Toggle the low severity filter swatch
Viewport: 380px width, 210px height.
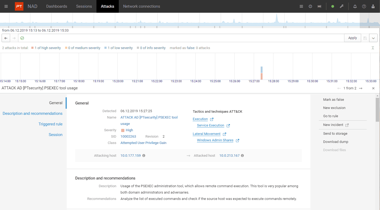pyautogui.click(x=105, y=48)
